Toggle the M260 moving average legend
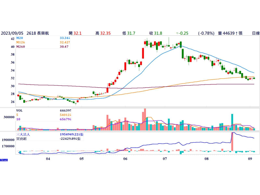The width and height of the screenshot is (260, 195). point(21,46)
